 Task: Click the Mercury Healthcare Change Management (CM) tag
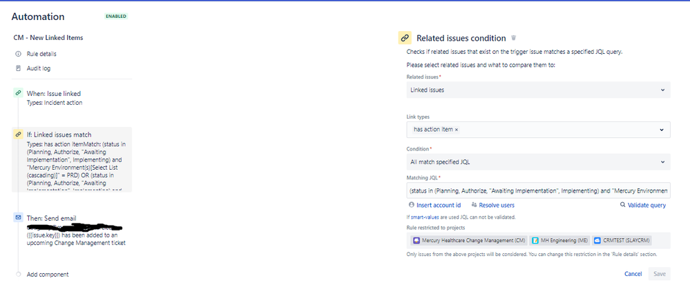point(469,241)
